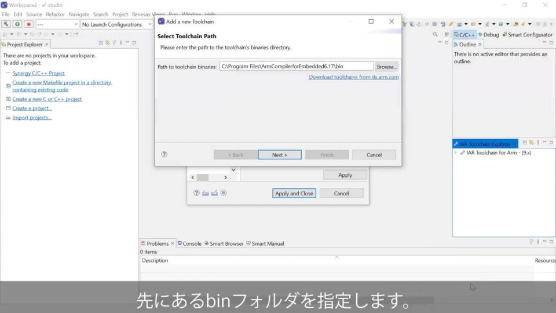This screenshot has height=313, width=556.
Task: Select the Console tab
Action: click(189, 243)
